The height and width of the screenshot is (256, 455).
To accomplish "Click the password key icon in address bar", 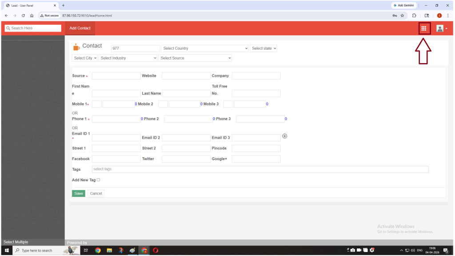I will [394, 16].
